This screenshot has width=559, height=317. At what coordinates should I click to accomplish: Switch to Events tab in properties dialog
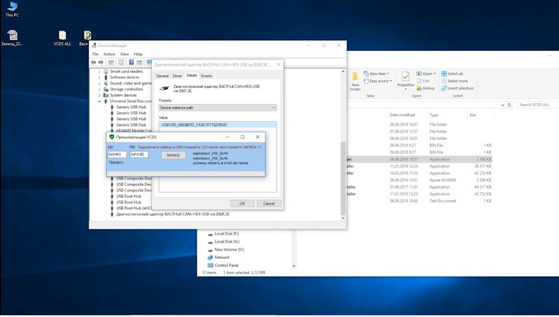pos(206,76)
